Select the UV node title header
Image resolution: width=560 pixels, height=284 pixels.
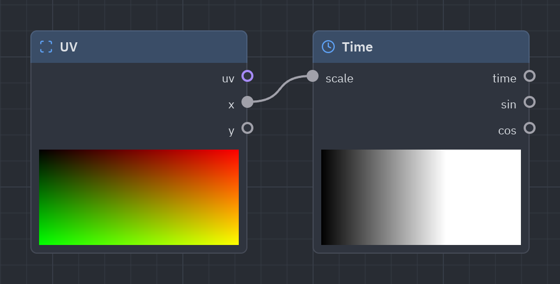[x=139, y=47]
